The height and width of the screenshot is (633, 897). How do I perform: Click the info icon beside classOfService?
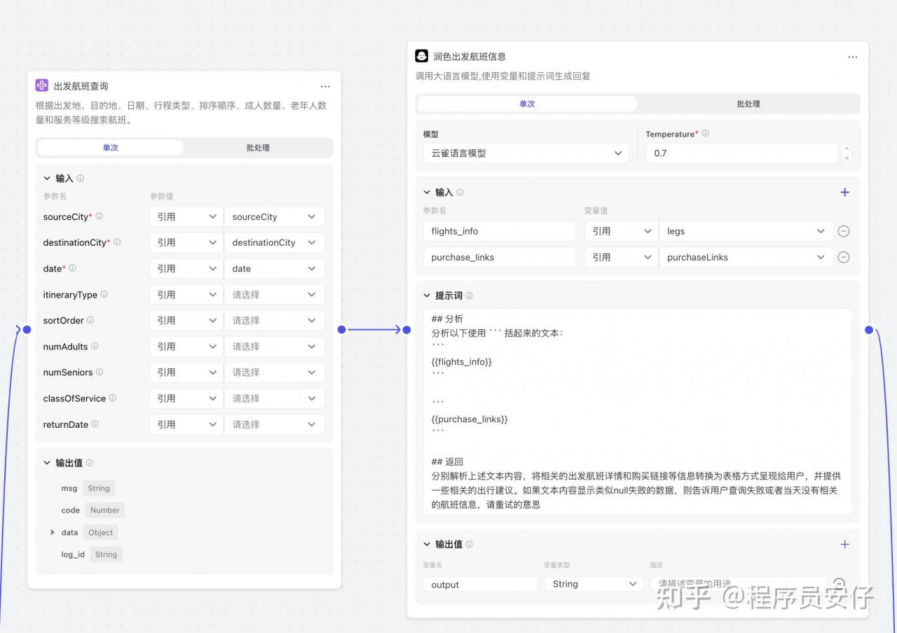[112, 398]
